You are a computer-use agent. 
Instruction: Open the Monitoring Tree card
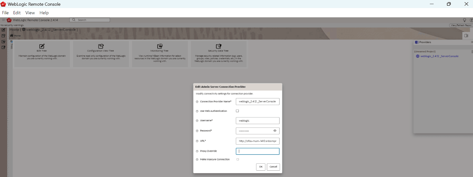pyautogui.click(x=160, y=54)
